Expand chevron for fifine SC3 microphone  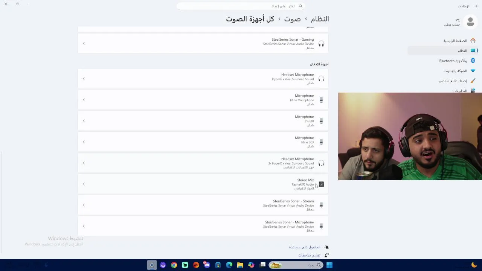84,142
